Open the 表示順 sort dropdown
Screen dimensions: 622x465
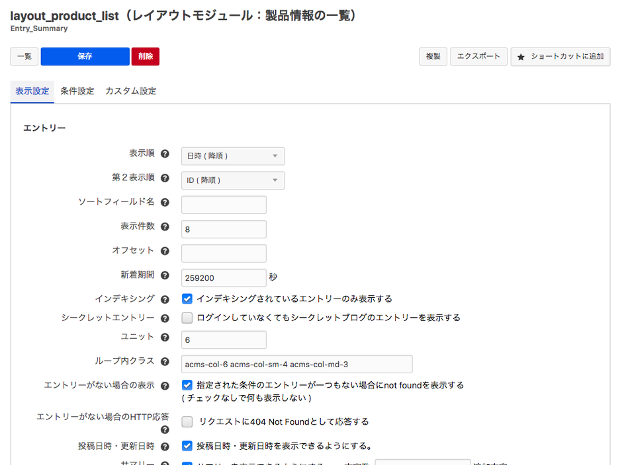click(x=232, y=156)
